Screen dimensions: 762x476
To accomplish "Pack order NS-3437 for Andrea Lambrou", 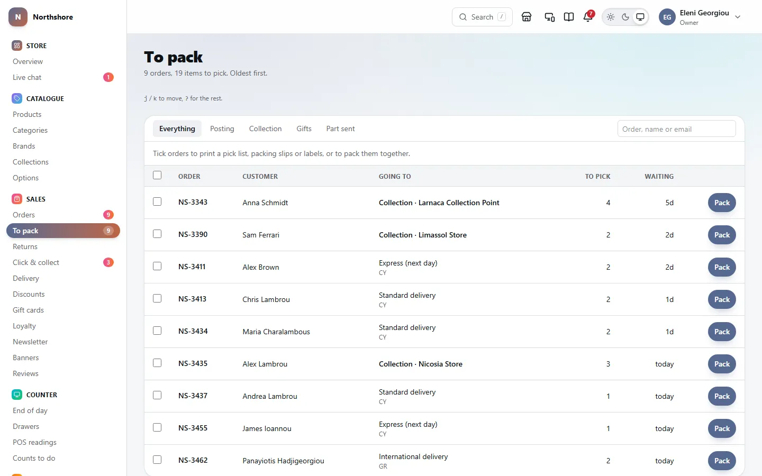I will point(722,396).
